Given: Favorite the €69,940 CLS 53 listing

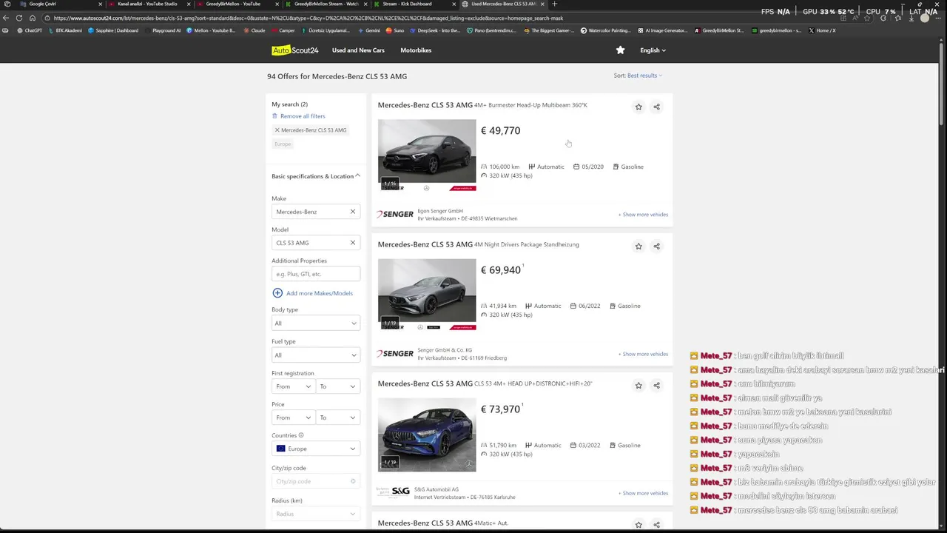Looking at the screenshot, I should pos(638,246).
